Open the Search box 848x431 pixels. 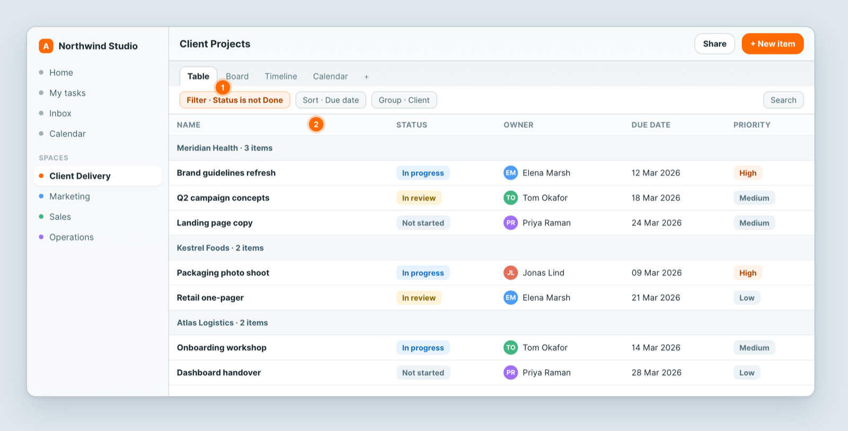pyautogui.click(x=783, y=100)
